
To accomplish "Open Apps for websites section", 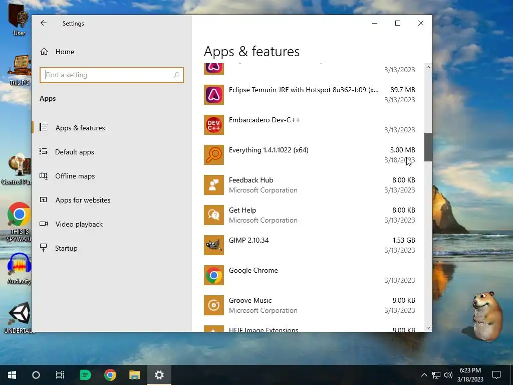I will tap(83, 200).
